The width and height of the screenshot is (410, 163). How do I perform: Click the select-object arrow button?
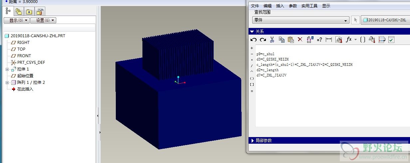pyautogui.click(x=355, y=20)
